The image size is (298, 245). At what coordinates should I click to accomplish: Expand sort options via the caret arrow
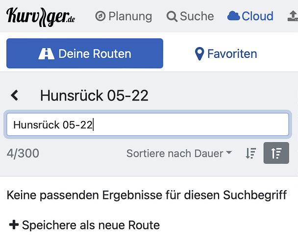click(x=229, y=152)
